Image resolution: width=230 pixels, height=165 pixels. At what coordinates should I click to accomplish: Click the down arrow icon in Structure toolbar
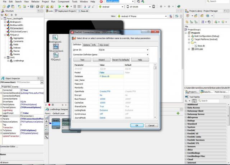[x=16, y=15]
